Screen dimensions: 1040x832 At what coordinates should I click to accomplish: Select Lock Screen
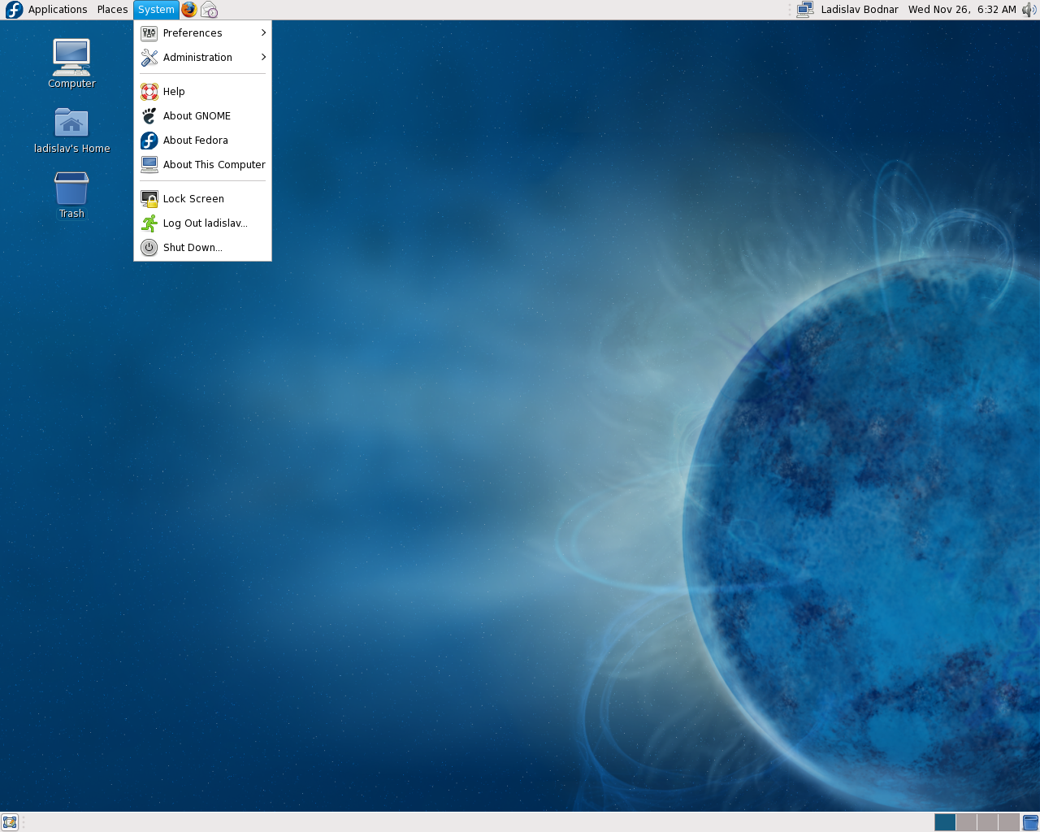(202, 199)
